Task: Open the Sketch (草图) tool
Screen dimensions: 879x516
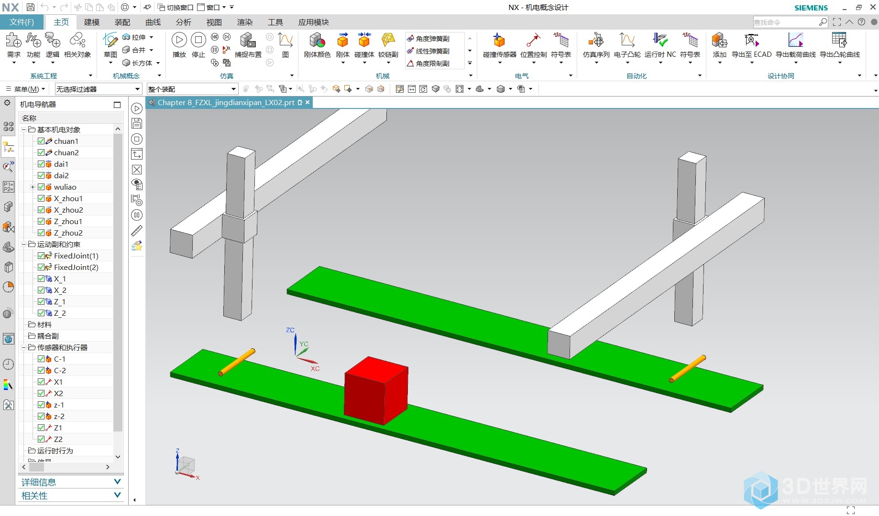Action: [110, 45]
